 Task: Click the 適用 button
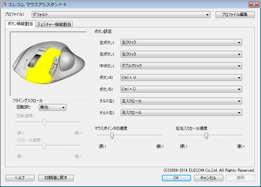pyautogui.click(x=240, y=178)
